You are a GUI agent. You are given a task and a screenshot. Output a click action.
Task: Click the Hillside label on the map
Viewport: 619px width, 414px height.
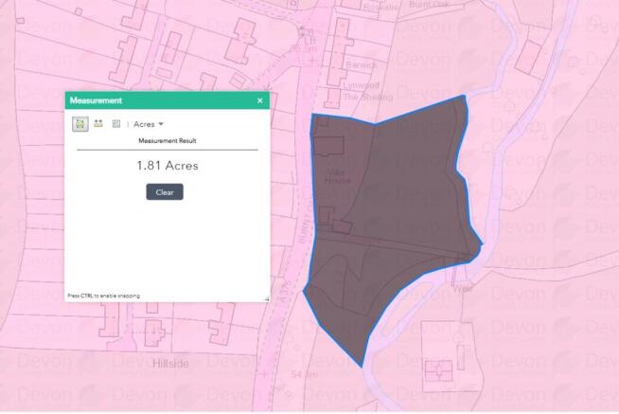coord(175,363)
